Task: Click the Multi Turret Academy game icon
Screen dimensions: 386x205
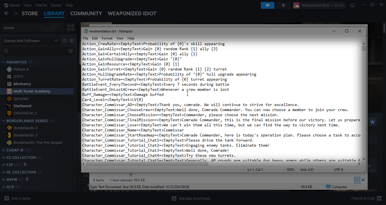Action: click(9, 91)
